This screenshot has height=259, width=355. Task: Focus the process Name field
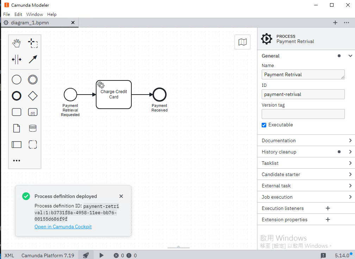tap(303, 74)
